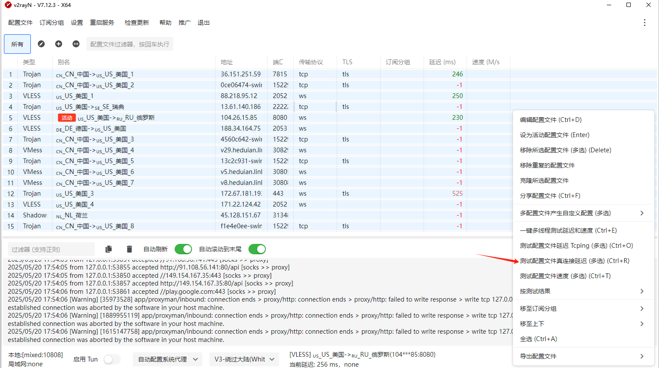
Task: Choose 设为活动配置文件 (Enter)
Action: pyautogui.click(x=584, y=135)
